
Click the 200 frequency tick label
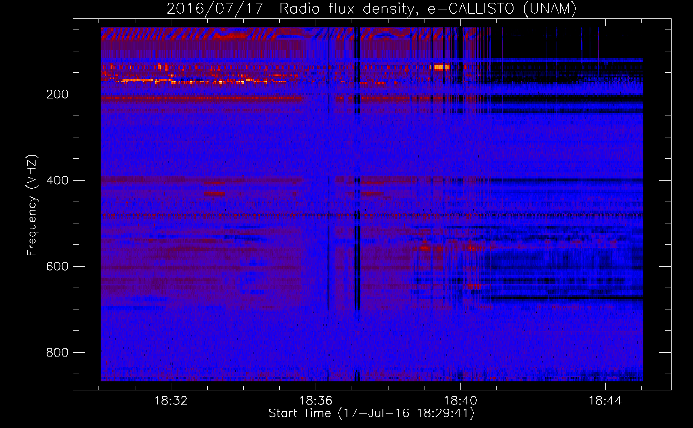(57, 94)
